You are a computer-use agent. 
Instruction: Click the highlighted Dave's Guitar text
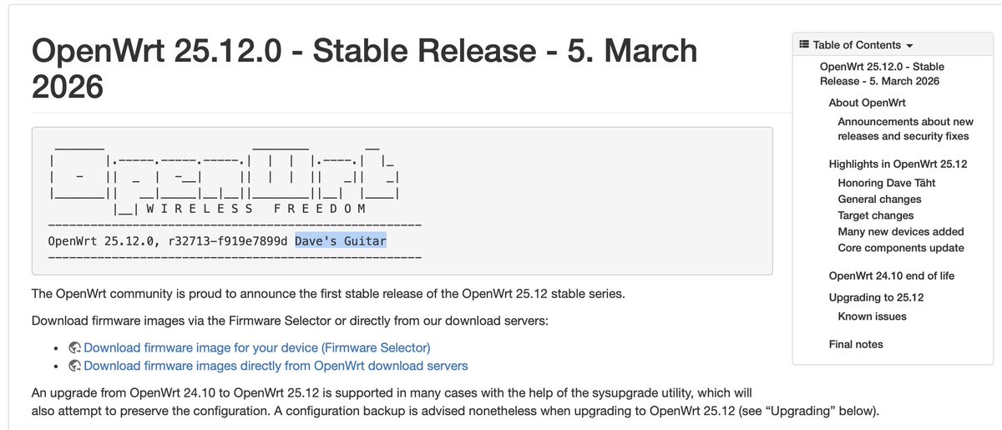click(341, 241)
